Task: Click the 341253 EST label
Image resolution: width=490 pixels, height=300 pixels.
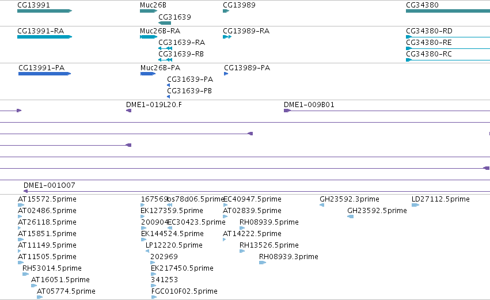Action: point(164,280)
